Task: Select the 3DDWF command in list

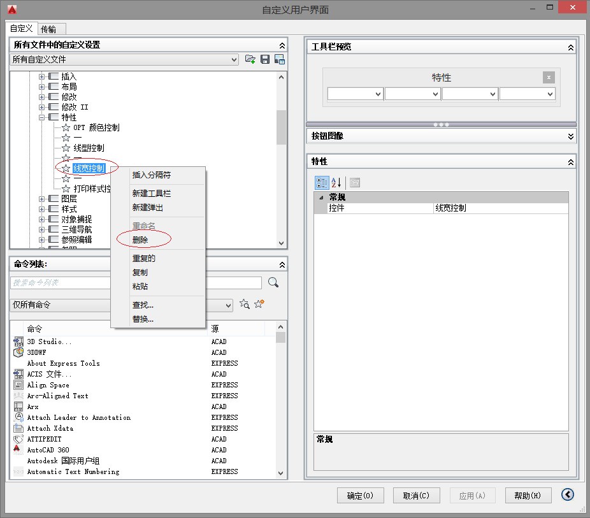Action: pos(36,352)
